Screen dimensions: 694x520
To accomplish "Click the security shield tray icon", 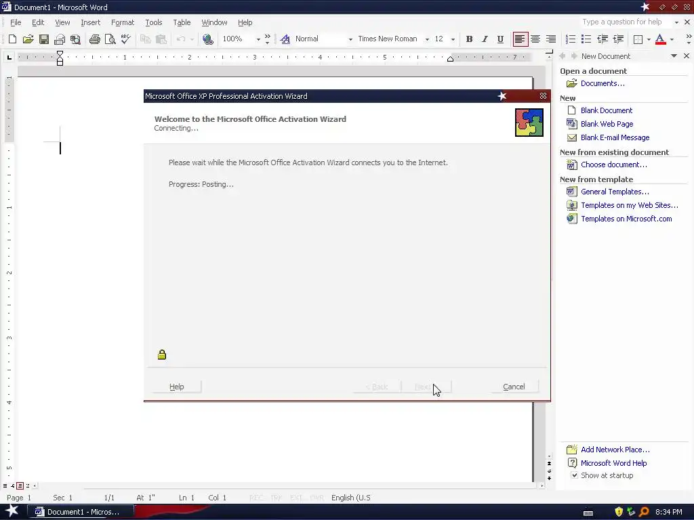I will coord(618,512).
